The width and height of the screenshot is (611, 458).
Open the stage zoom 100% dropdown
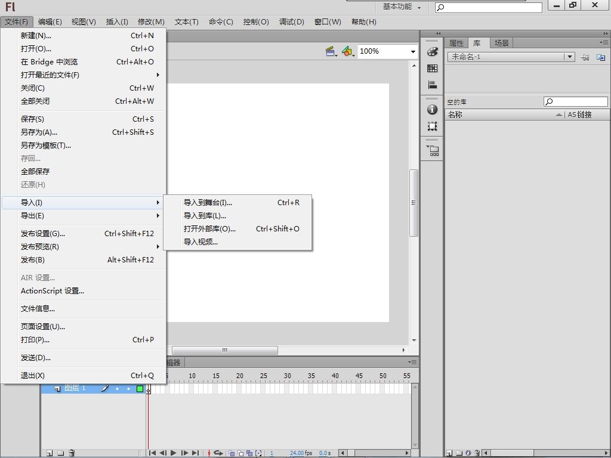[412, 52]
